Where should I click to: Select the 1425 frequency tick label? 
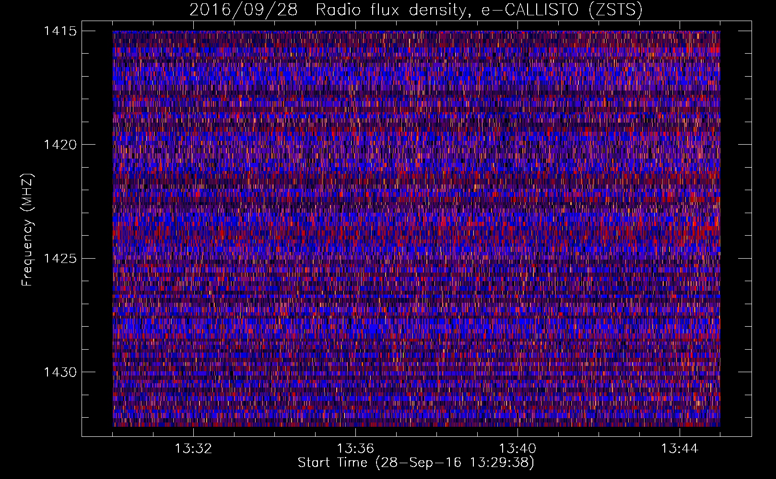click(x=60, y=259)
